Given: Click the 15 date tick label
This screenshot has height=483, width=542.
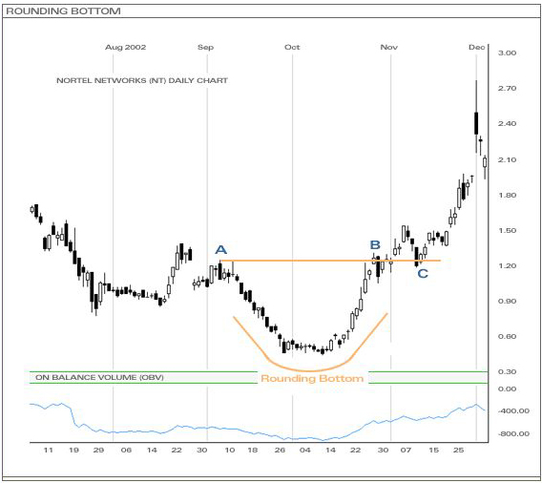Looking at the screenshot, I should click(x=434, y=450).
